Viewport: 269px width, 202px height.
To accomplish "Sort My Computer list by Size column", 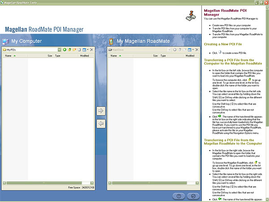I will point(41,56).
